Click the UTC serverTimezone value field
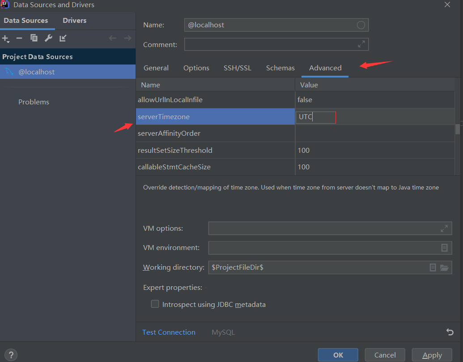The image size is (463, 362). [x=316, y=117]
